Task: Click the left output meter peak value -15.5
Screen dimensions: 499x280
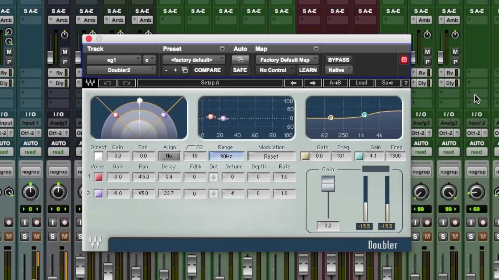Action: pos(364,226)
